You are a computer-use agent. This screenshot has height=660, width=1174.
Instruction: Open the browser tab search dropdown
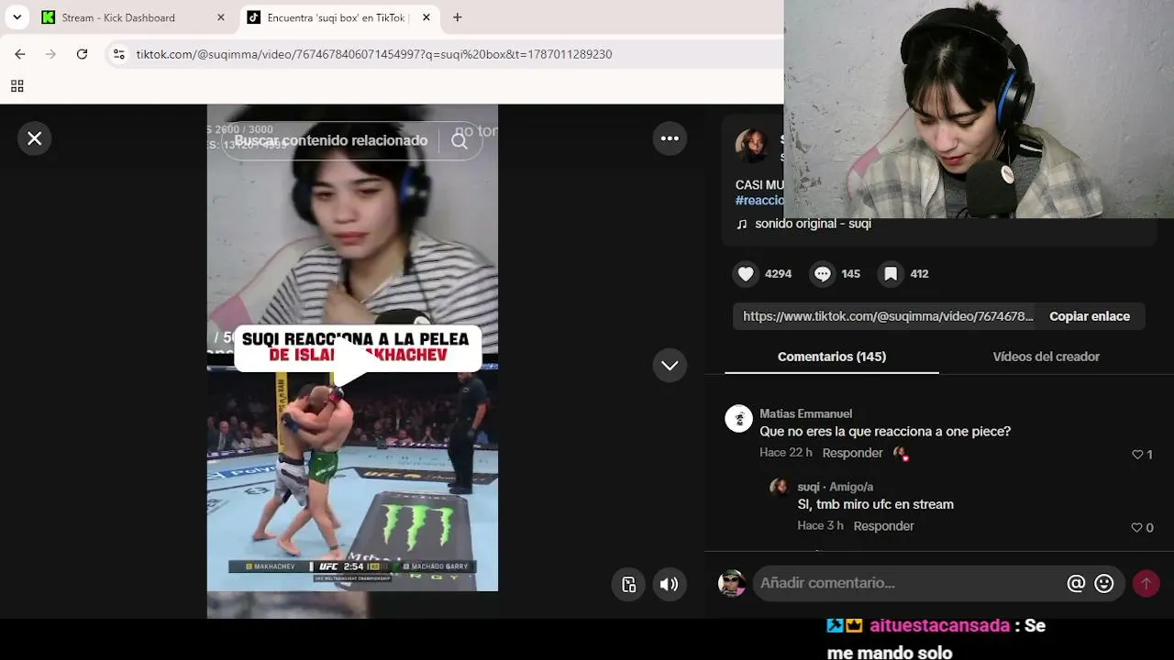17,17
